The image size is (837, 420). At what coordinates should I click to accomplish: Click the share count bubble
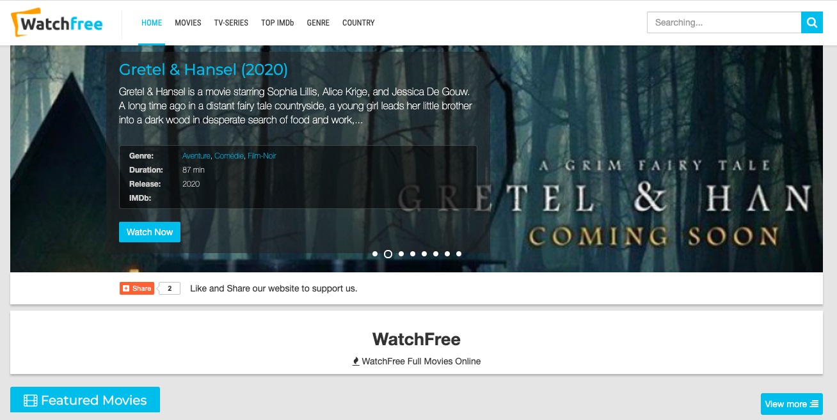pos(170,288)
